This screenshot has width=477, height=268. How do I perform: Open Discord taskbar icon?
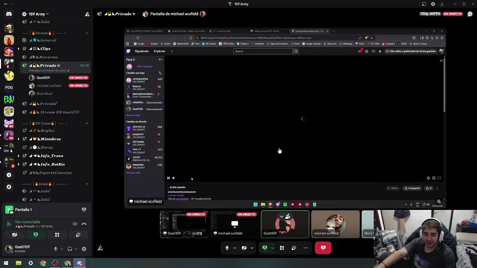click(x=80, y=263)
